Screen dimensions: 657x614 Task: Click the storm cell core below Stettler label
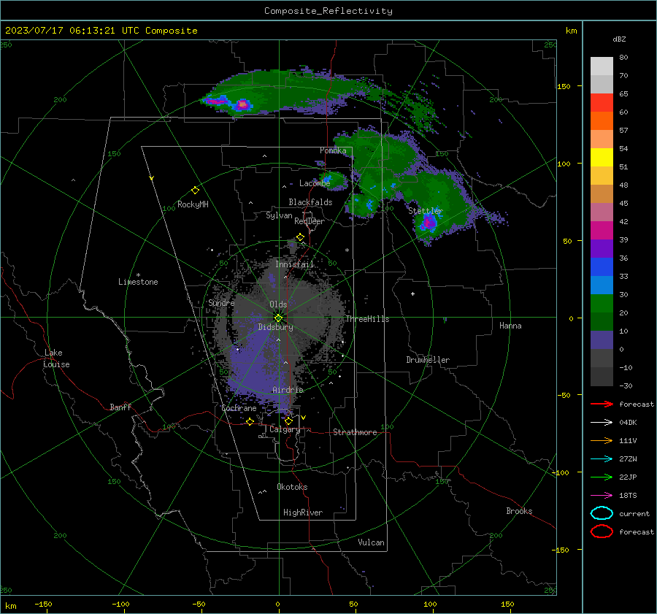[428, 222]
